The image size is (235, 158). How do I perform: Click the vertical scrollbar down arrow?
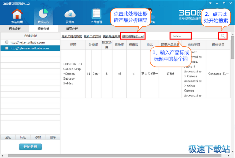(x=232, y=151)
